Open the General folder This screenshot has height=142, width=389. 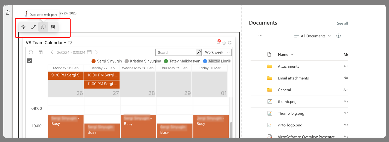coord(284,90)
